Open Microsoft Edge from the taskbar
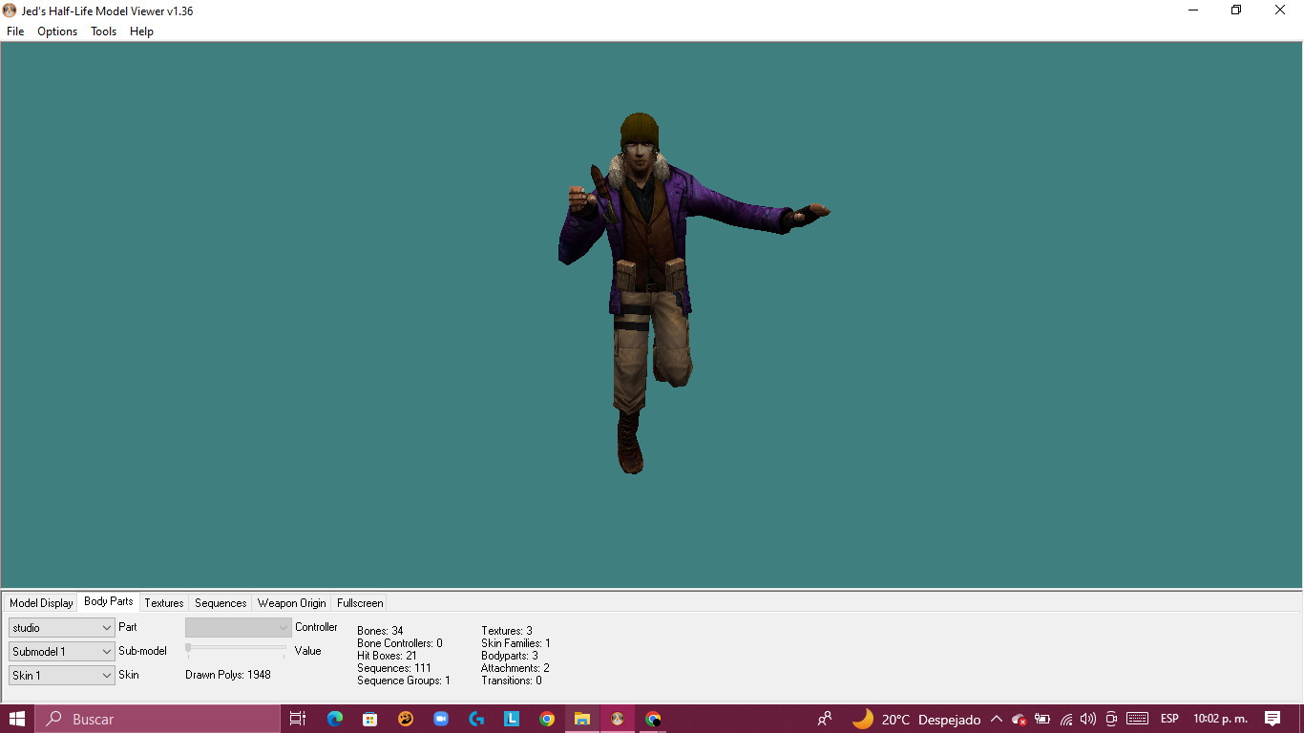This screenshot has height=733, width=1304. pyautogui.click(x=333, y=719)
